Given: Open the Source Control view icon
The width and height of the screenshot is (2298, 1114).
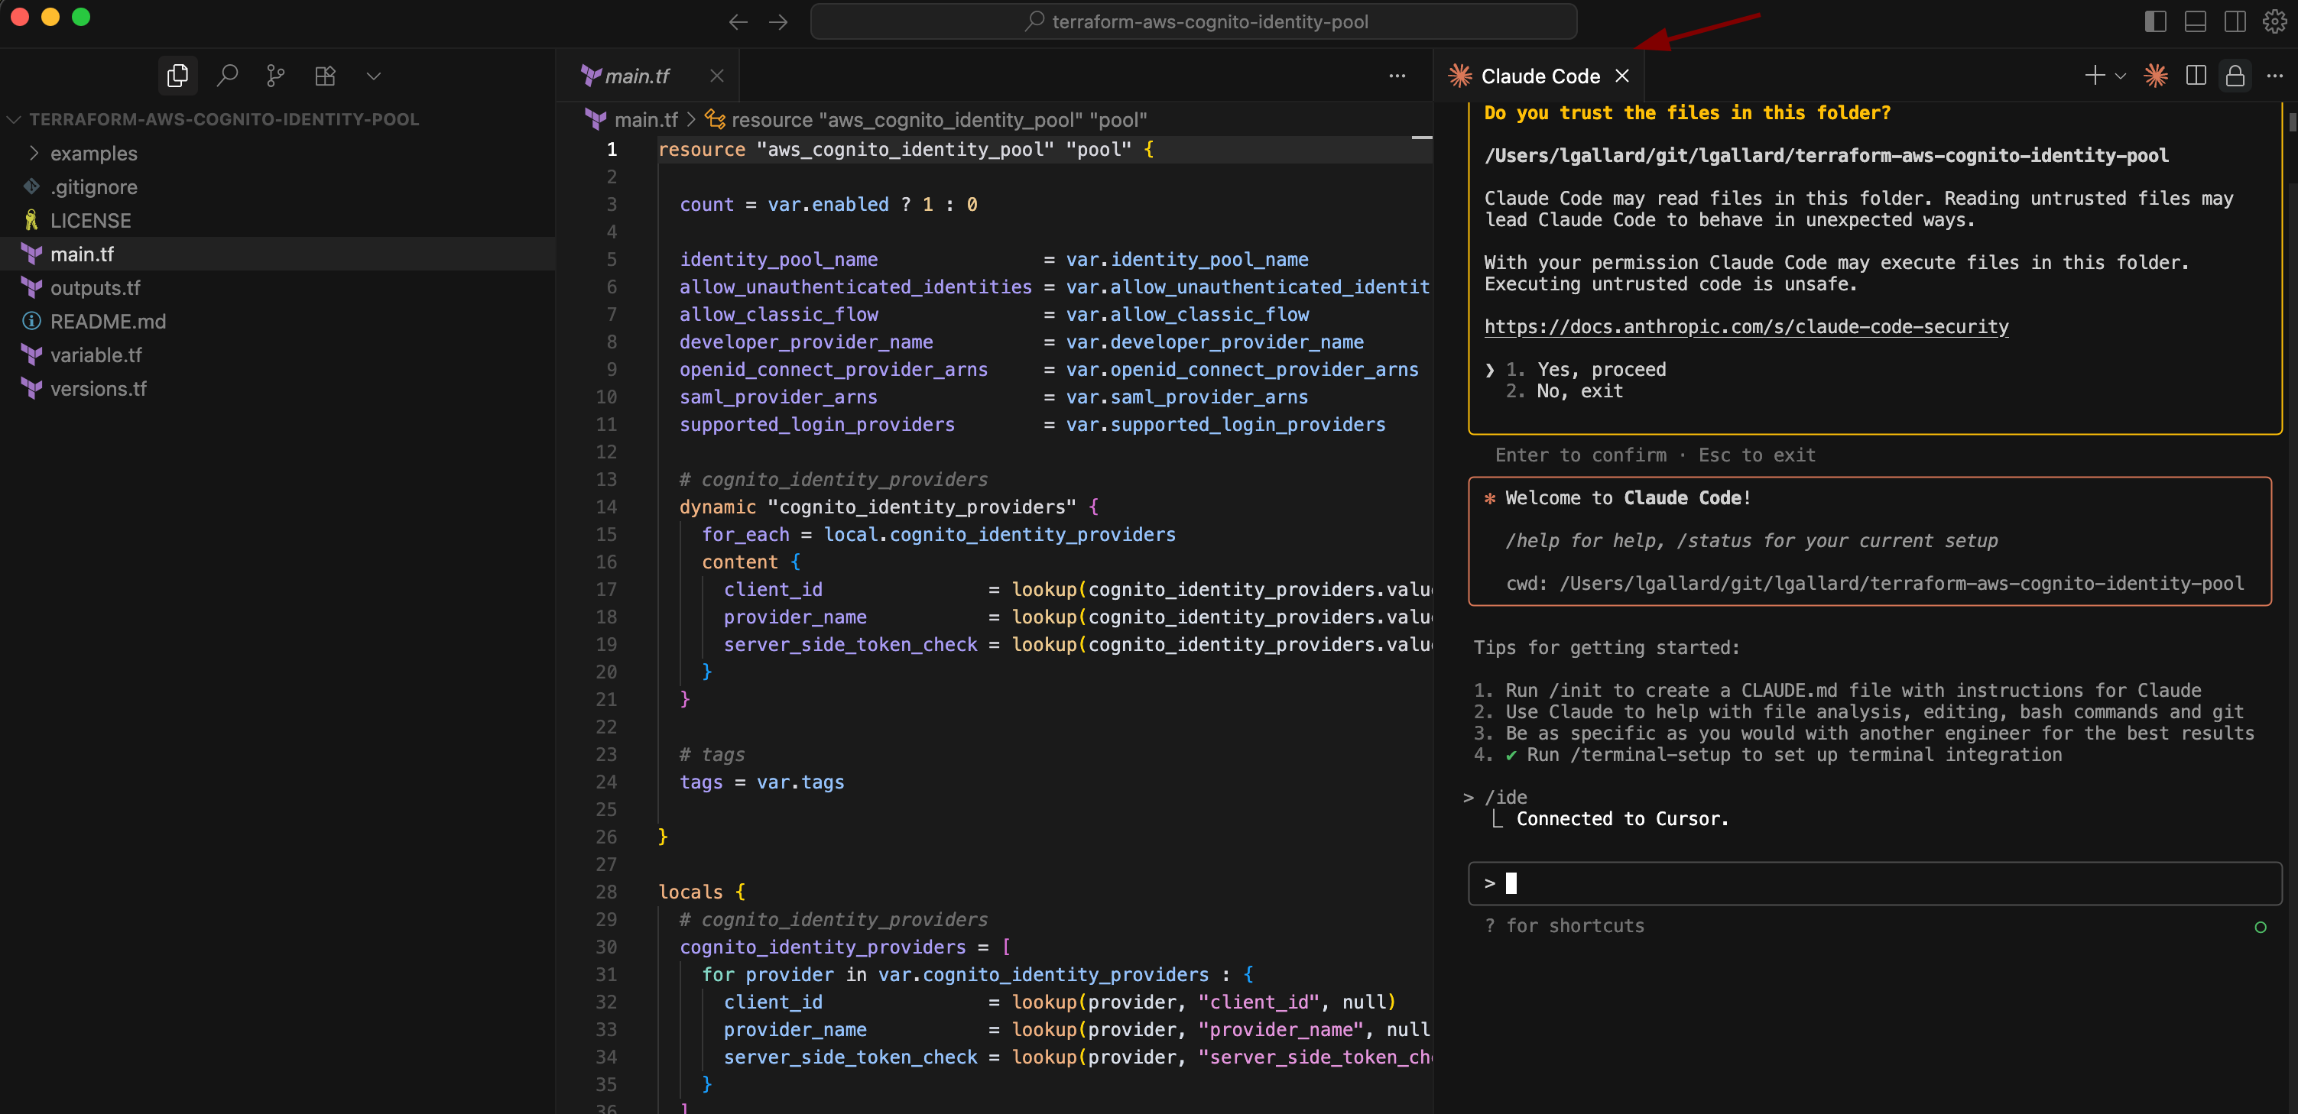Looking at the screenshot, I should (x=276, y=76).
